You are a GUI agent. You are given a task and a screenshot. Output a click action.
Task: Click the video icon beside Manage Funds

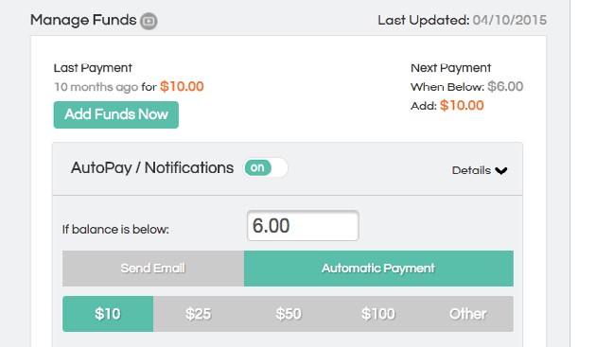click(x=149, y=21)
